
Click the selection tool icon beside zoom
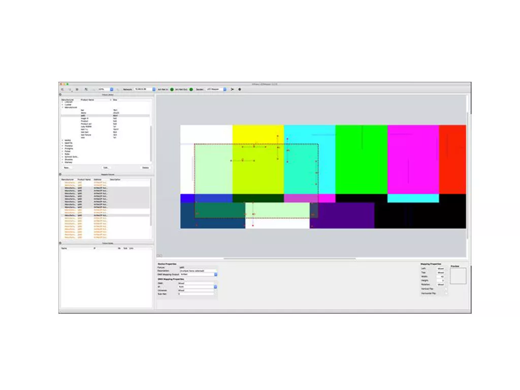click(x=86, y=89)
